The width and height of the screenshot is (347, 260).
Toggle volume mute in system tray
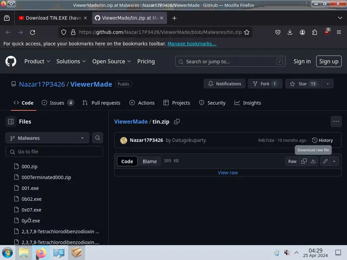point(287,253)
